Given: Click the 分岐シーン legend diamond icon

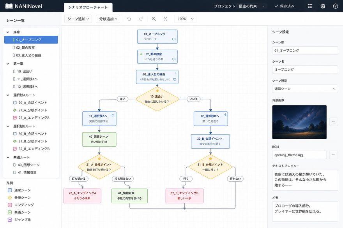Looking at the screenshot, I should [x=10, y=198].
